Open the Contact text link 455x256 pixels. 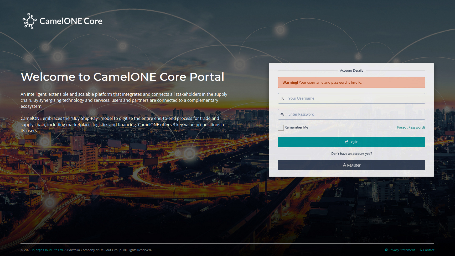[x=428, y=250]
